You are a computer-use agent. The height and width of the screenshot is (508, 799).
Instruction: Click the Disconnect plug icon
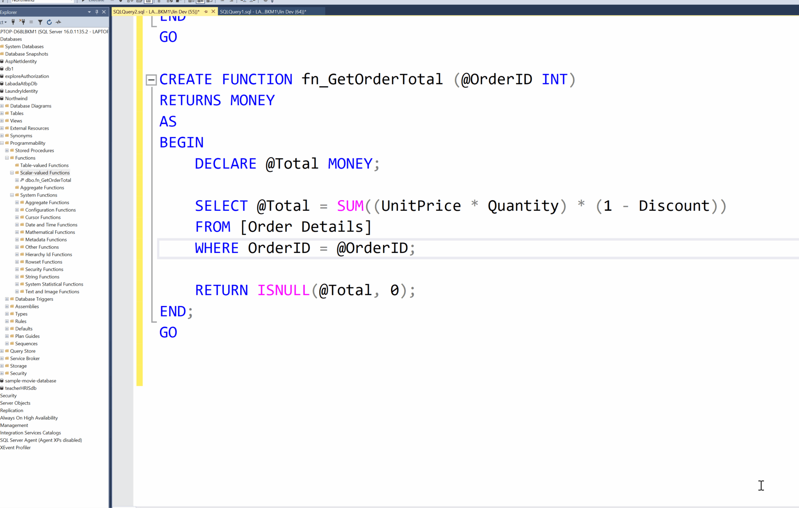23,22
